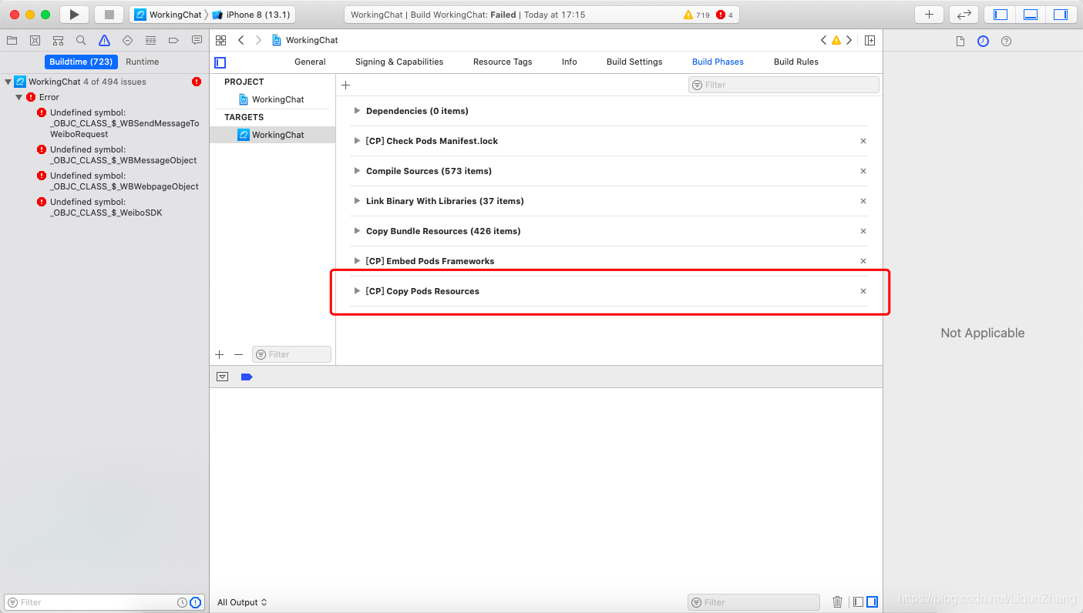
Task: Show the File inspector
Action: (960, 42)
